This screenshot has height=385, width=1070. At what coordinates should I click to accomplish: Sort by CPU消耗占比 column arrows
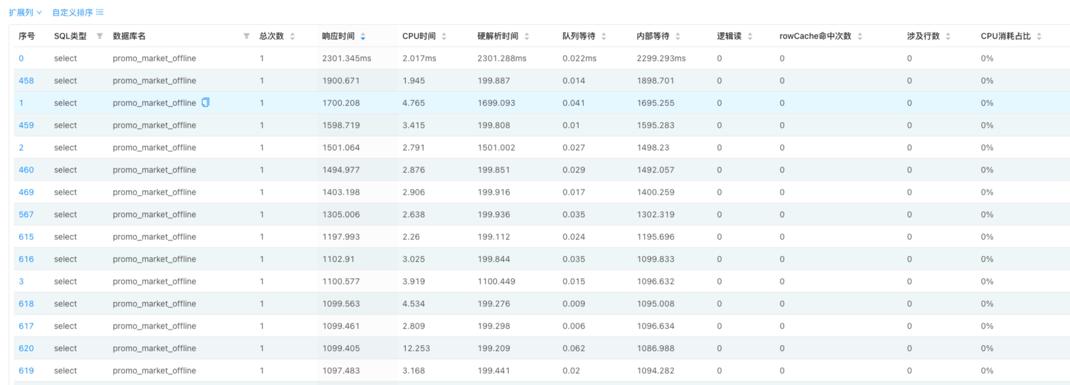tap(1039, 36)
